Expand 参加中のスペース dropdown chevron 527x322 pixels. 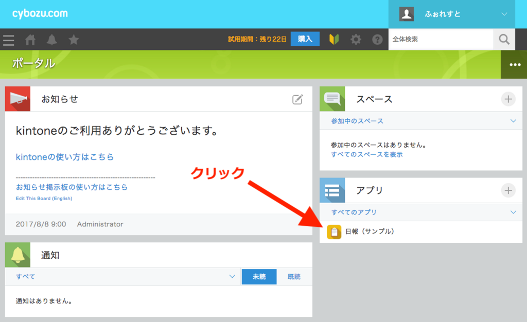[513, 121]
